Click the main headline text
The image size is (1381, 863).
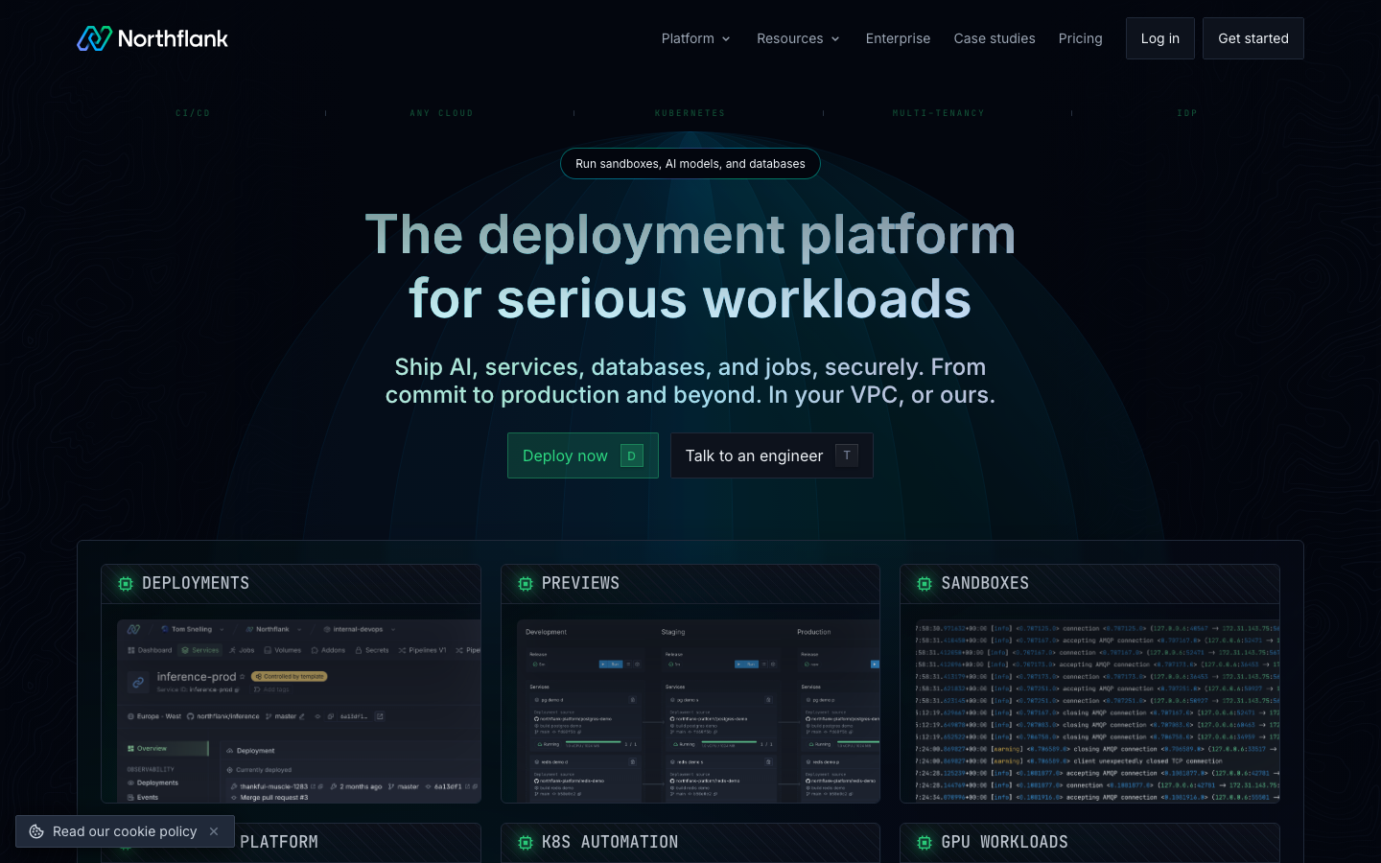coord(690,267)
